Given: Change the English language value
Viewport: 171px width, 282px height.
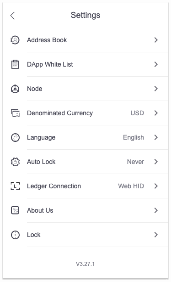Looking at the screenshot, I should coord(134,138).
